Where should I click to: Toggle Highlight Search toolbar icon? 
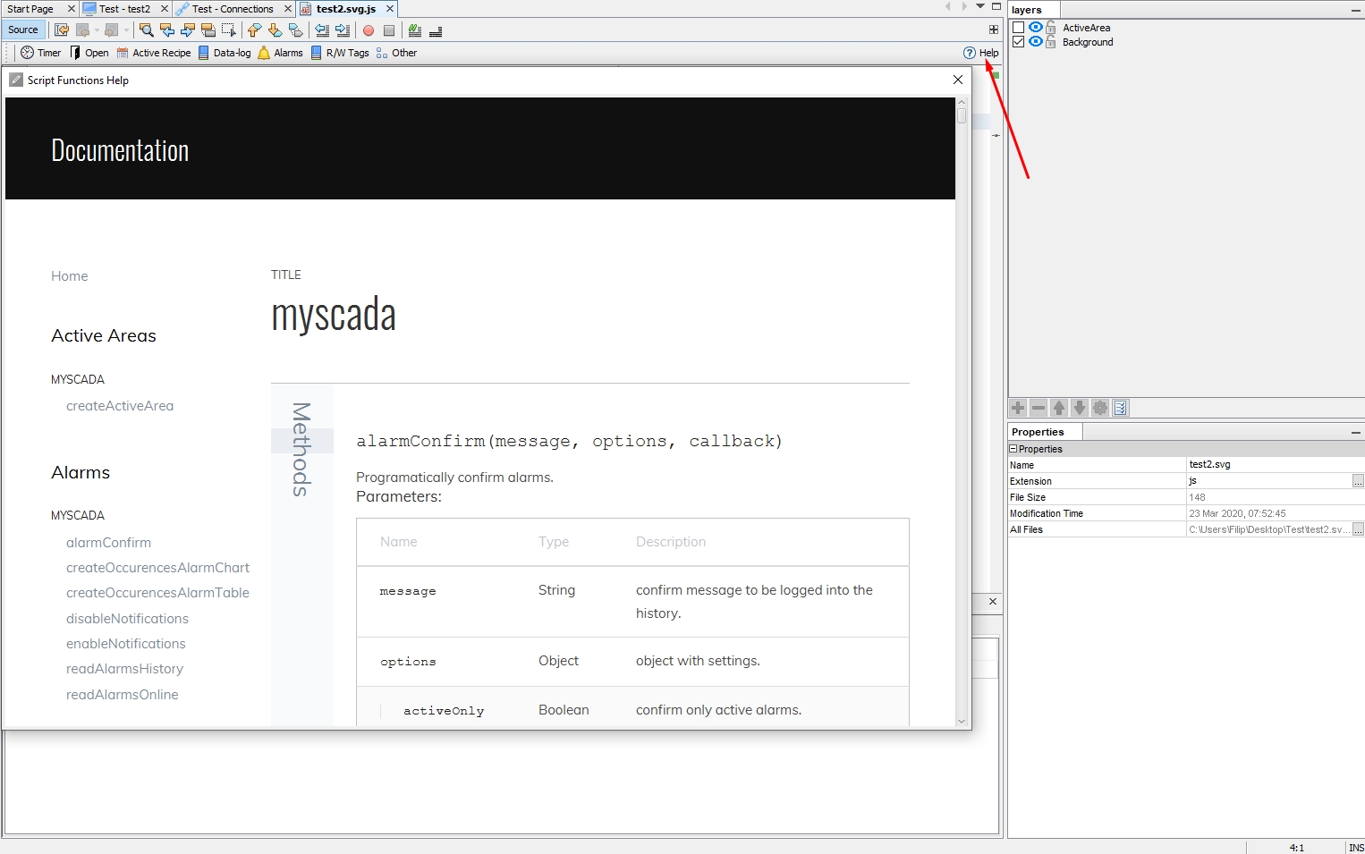coord(208,30)
